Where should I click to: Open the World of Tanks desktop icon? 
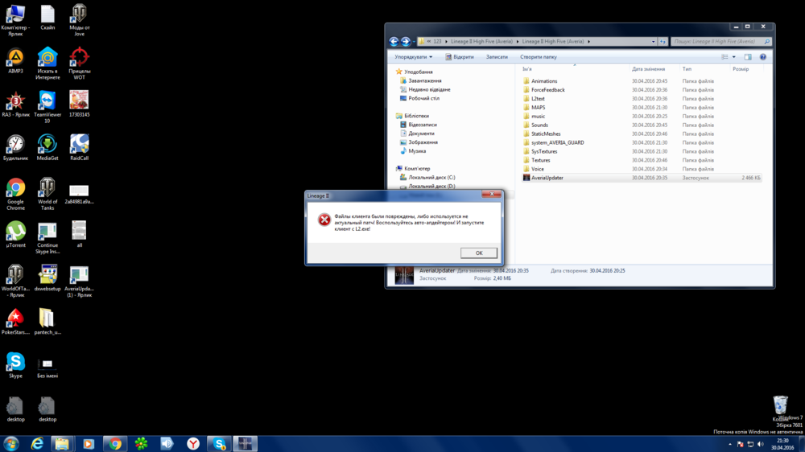tap(47, 188)
